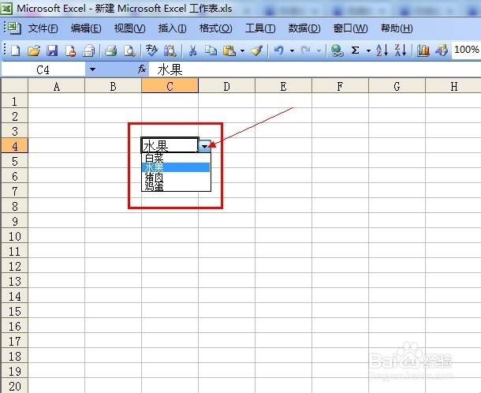Copy selection with the Copy icon
This screenshot has height=393, width=481.
tap(211, 51)
